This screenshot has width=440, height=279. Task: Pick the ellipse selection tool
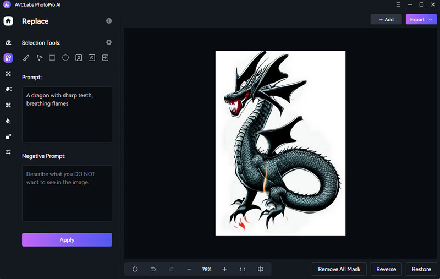65,58
